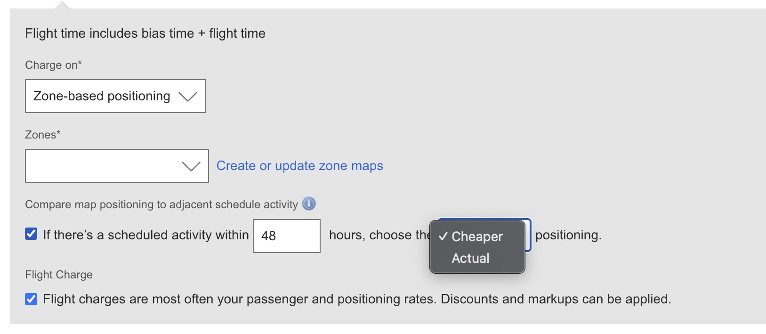Click the checkmark icon next to Cheaper
Image resolution: width=766 pixels, height=334 pixels.
(x=443, y=236)
